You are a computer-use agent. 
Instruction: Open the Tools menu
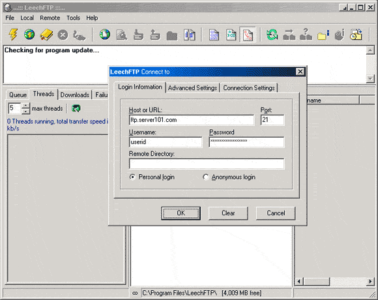click(73, 18)
